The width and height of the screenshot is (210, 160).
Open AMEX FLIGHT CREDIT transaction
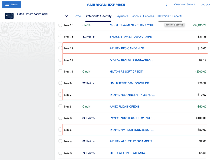click(125, 107)
